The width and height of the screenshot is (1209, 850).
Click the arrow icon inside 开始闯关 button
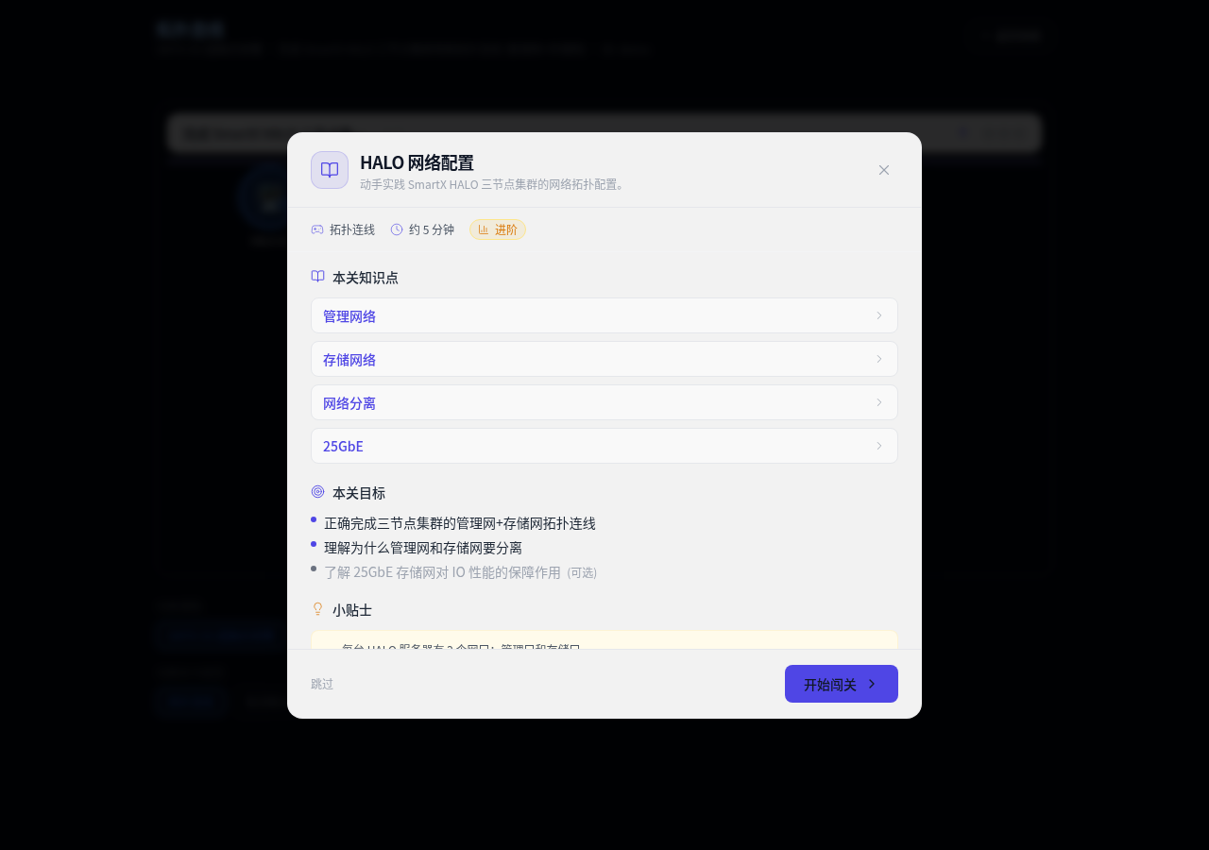point(872,684)
